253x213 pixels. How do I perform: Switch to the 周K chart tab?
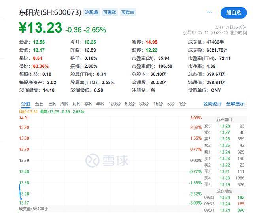[x=64, y=104]
